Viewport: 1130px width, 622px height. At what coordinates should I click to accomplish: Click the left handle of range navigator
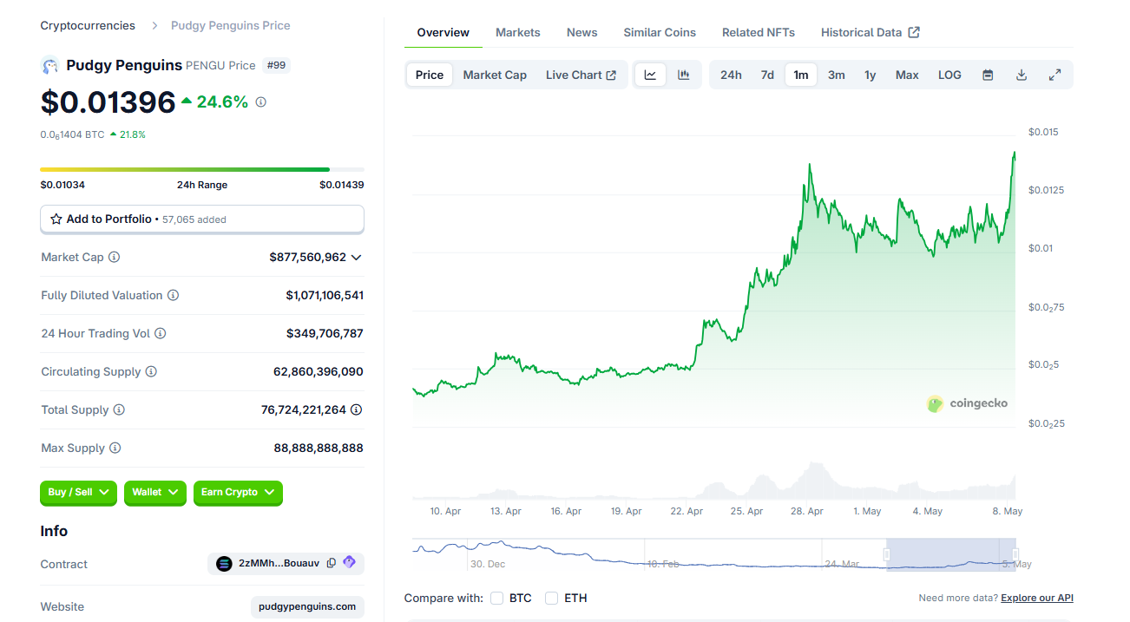(x=887, y=554)
